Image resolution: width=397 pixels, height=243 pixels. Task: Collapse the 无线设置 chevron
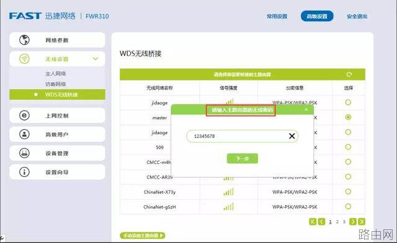tap(96, 59)
